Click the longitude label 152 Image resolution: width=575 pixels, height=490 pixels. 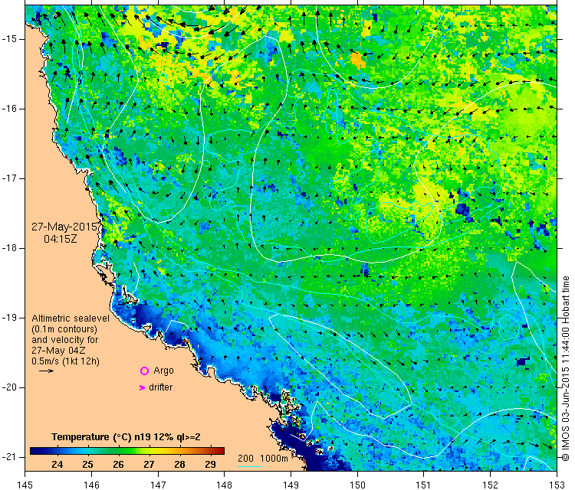[491, 485]
